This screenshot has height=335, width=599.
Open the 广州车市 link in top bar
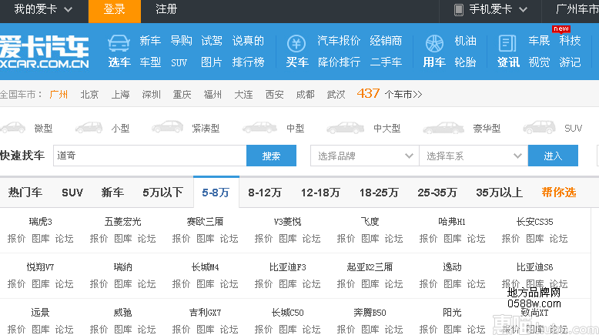(x=577, y=9)
